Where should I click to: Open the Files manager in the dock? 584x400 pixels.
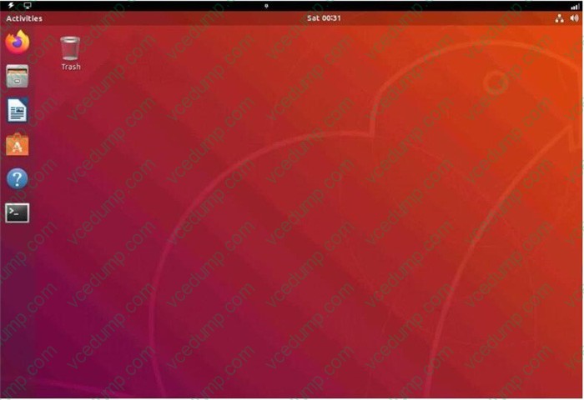click(x=17, y=76)
